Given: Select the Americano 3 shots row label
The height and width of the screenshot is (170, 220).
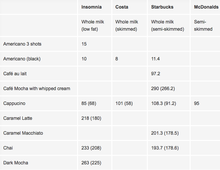Looking at the screenshot, I should [x=22, y=44].
